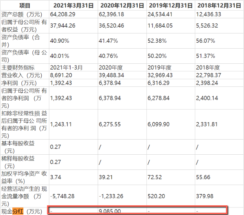Click adjusted profit 6,275.55
The width and height of the screenshot is (244, 215).
[110, 124]
